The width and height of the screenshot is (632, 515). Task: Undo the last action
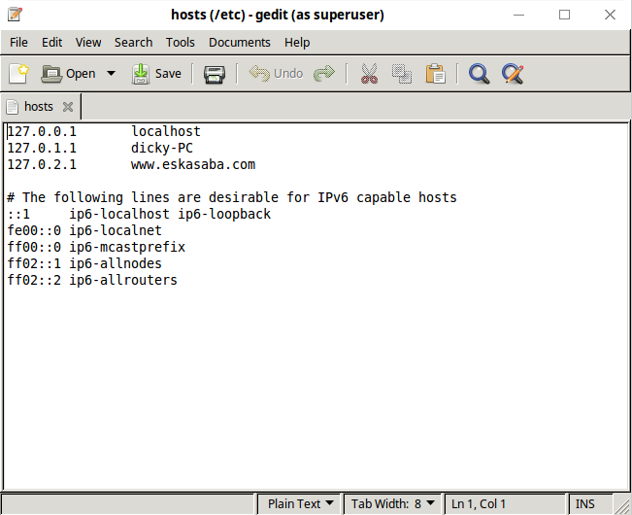pyautogui.click(x=276, y=74)
